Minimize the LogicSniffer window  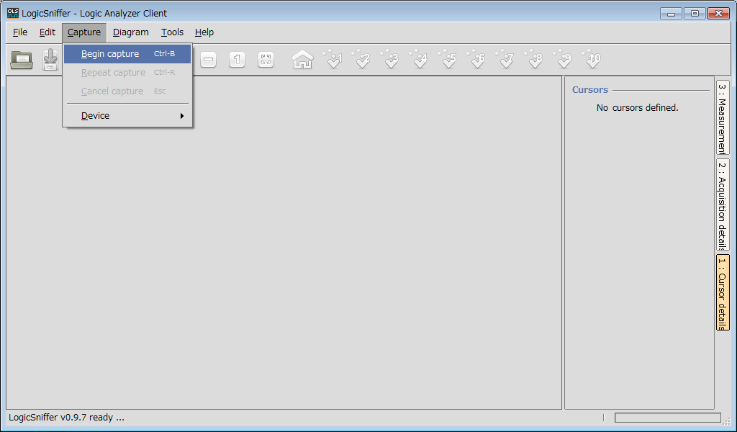tap(671, 13)
